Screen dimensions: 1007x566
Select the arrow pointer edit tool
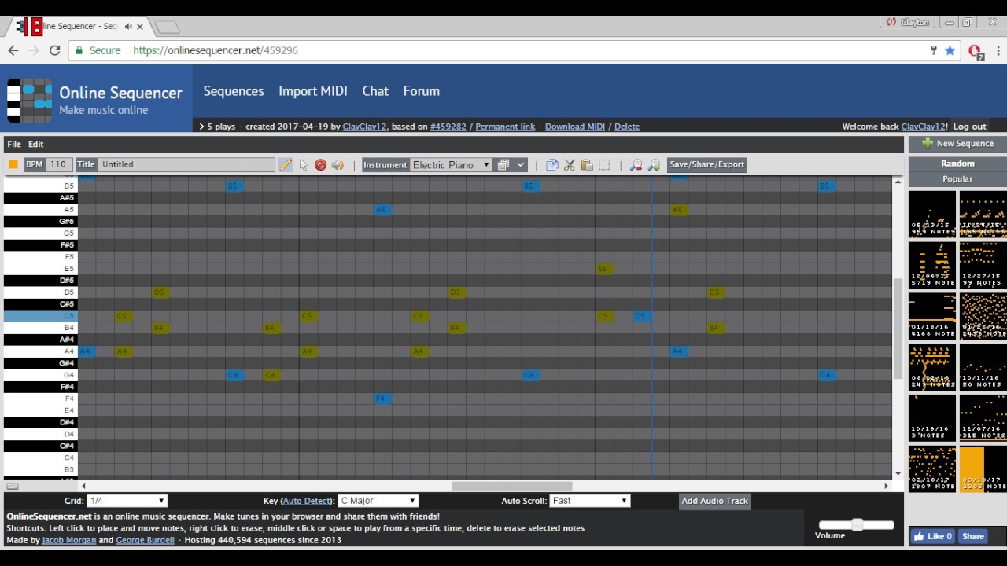[304, 165]
